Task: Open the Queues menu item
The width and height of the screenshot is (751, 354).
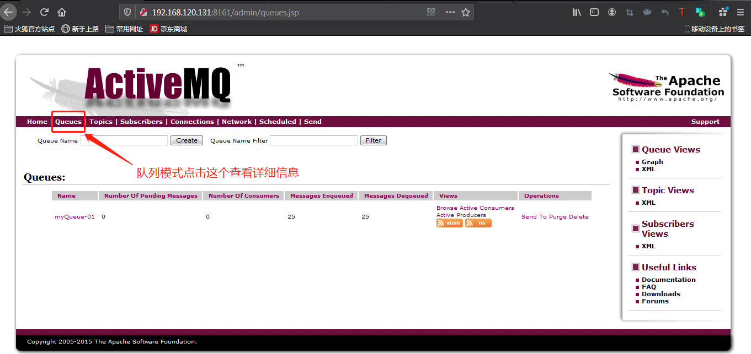Action: point(68,122)
